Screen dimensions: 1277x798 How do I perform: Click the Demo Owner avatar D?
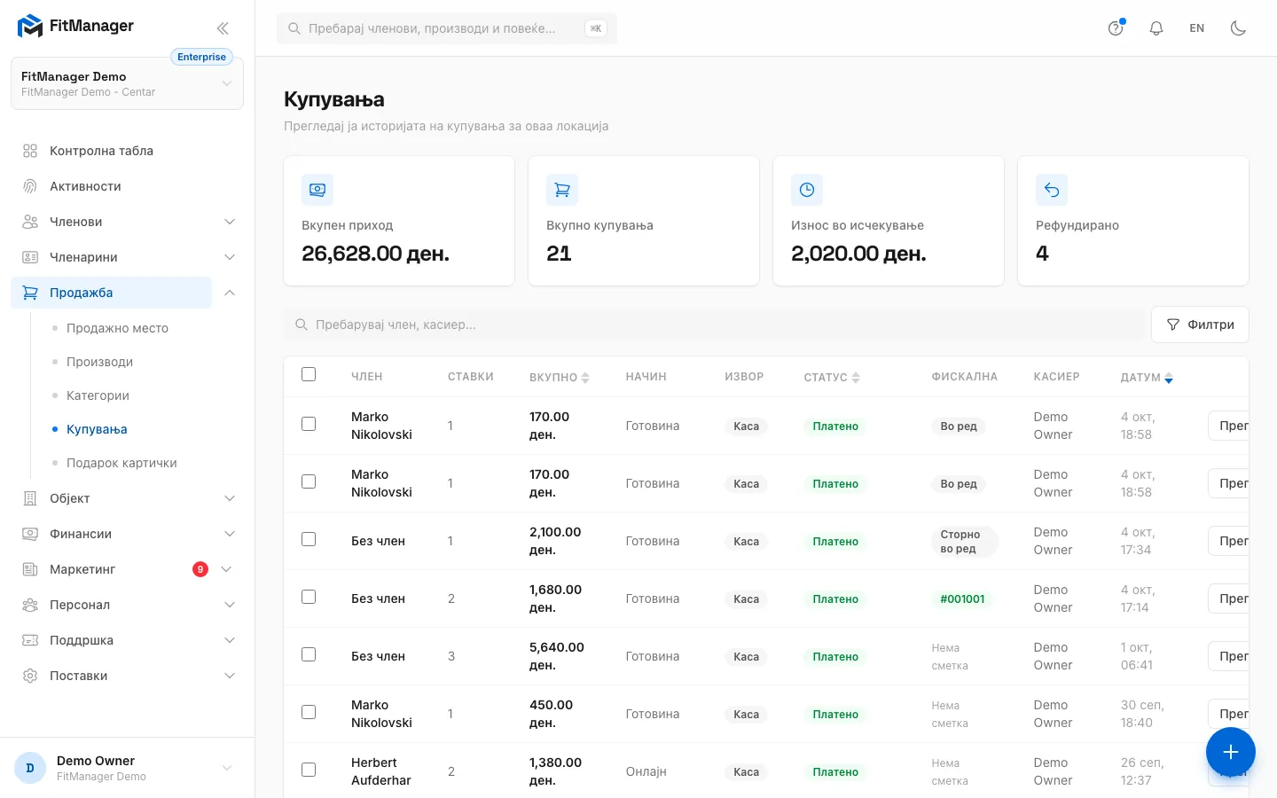[x=30, y=768]
